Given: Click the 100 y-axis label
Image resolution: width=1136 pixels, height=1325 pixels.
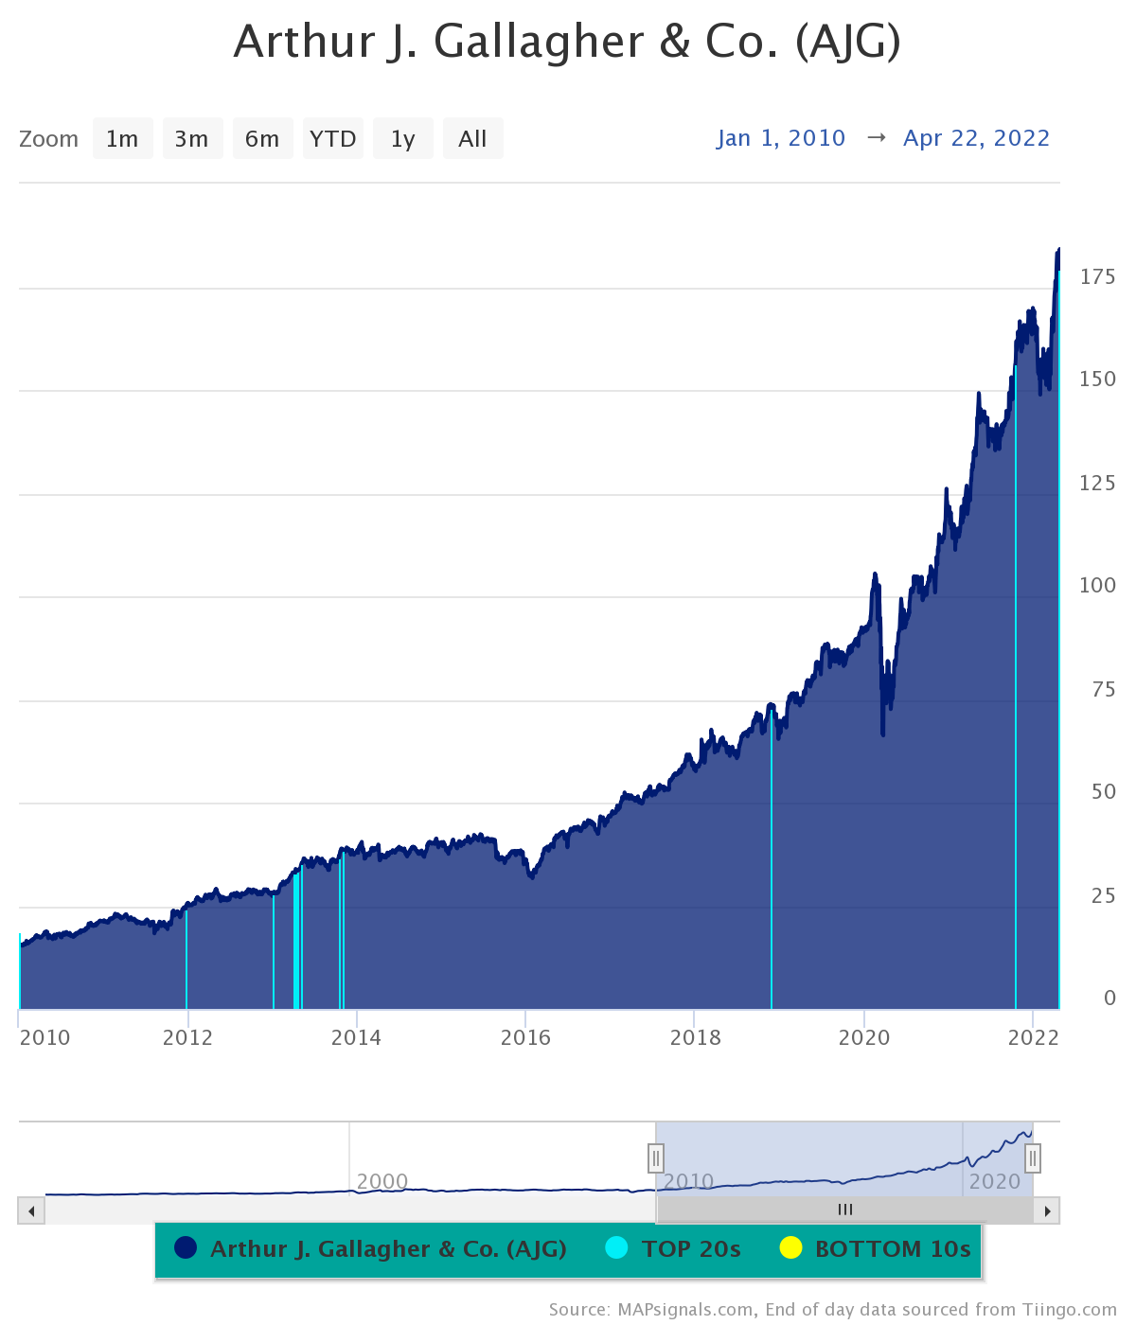Looking at the screenshot, I should [x=1098, y=585].
